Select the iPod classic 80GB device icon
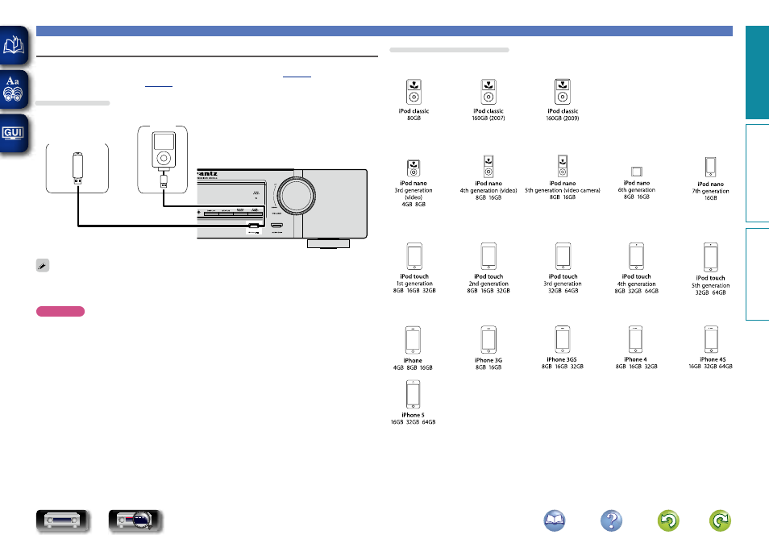This screenshot has width=769, height=543. [414, 92]
